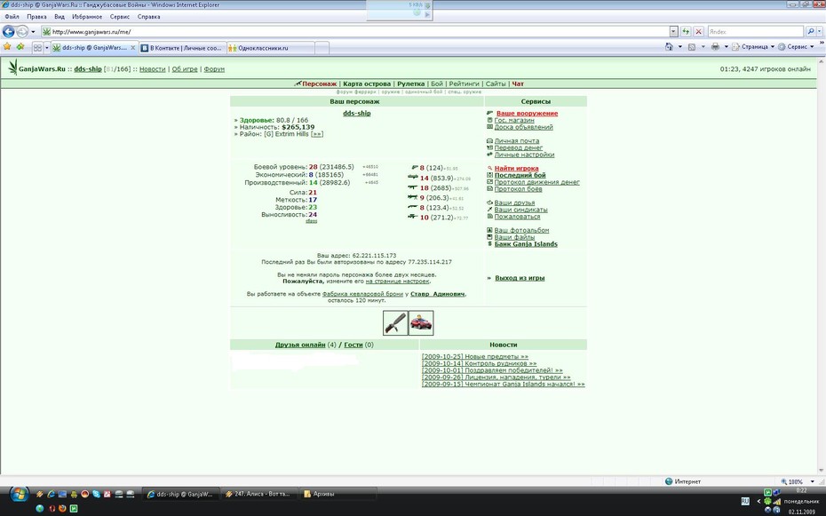
Task: Open the Сервис toolbar menu with gear
Action: [797, 47]
